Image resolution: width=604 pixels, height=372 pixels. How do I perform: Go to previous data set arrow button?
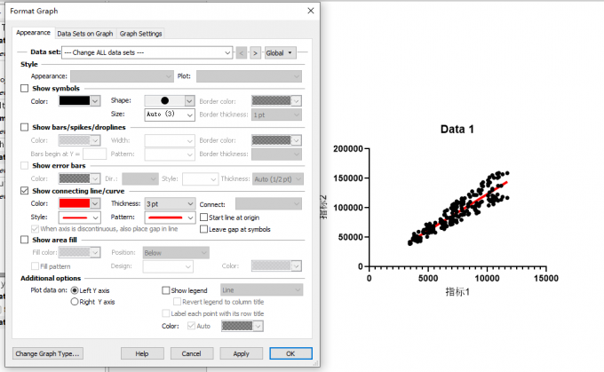point(242,52)
